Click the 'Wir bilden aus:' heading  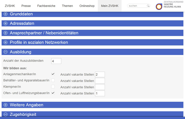[15, 68]
